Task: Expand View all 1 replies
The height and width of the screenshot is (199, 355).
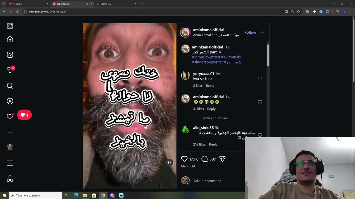Action: pos(215,118)
